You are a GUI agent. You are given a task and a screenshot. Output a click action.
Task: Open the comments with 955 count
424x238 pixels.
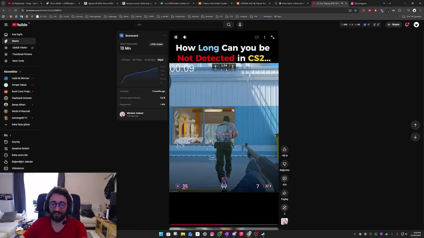pyautogui.click(x=284, y=178)
